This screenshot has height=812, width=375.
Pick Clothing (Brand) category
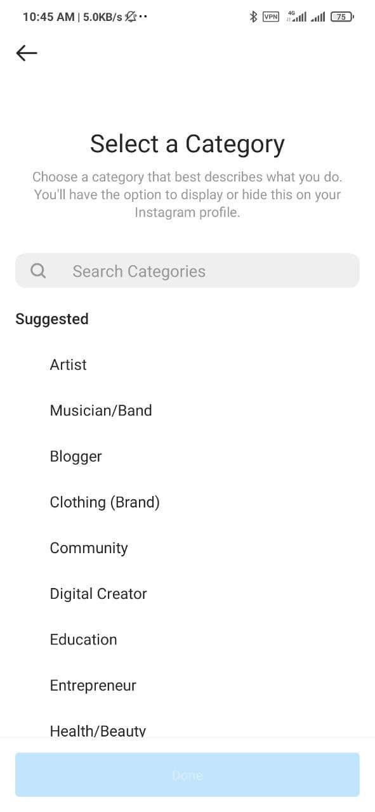[x=105, y=502]
